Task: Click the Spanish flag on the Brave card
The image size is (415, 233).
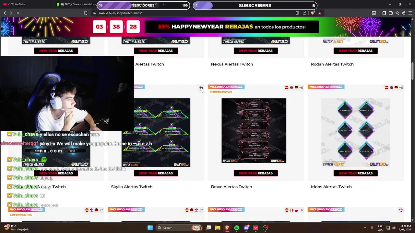Action: point(287,88)
